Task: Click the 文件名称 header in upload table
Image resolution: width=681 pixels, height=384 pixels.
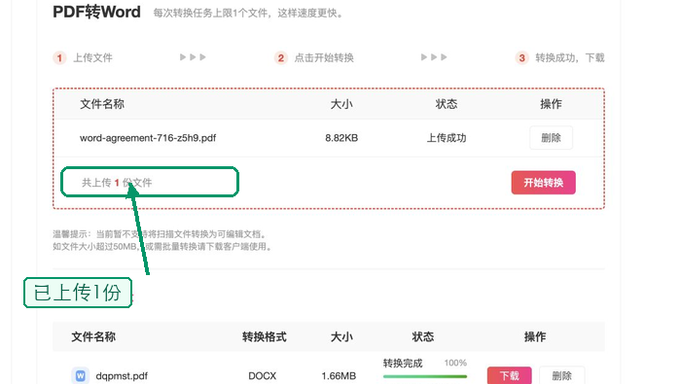Action: (102, 104)
